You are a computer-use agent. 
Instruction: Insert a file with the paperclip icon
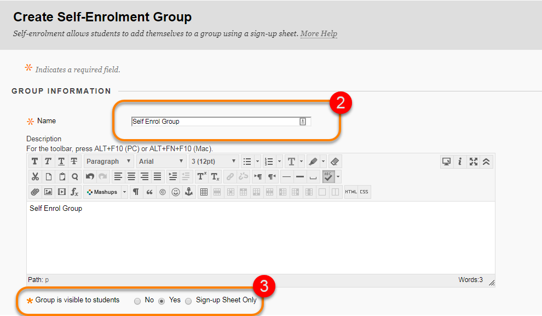(35, 192)
